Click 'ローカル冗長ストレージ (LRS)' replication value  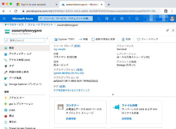(133, 57)
